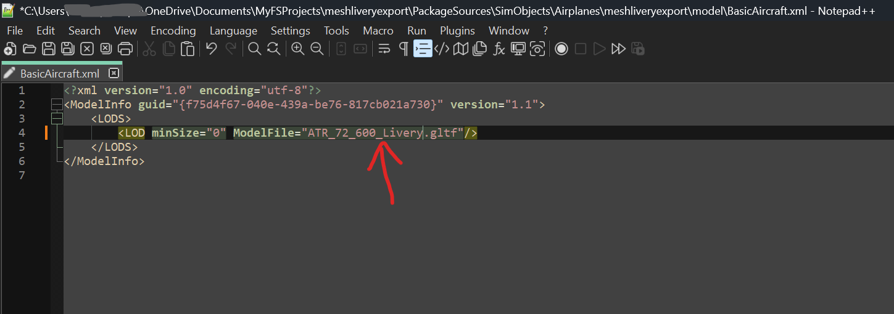Open the Tools menu
The height and width of the screenshot is (314, 894).
(336, 30)
